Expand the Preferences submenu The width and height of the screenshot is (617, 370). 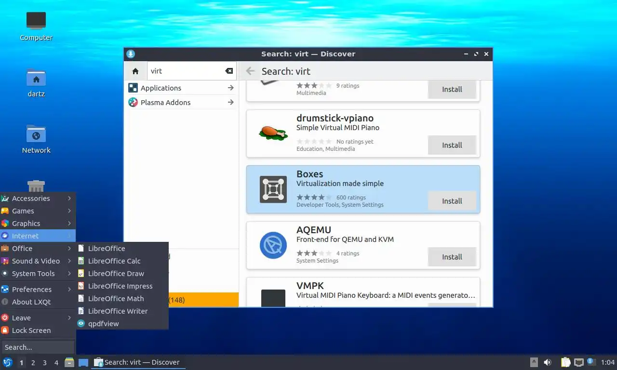[x=38, y=290]
